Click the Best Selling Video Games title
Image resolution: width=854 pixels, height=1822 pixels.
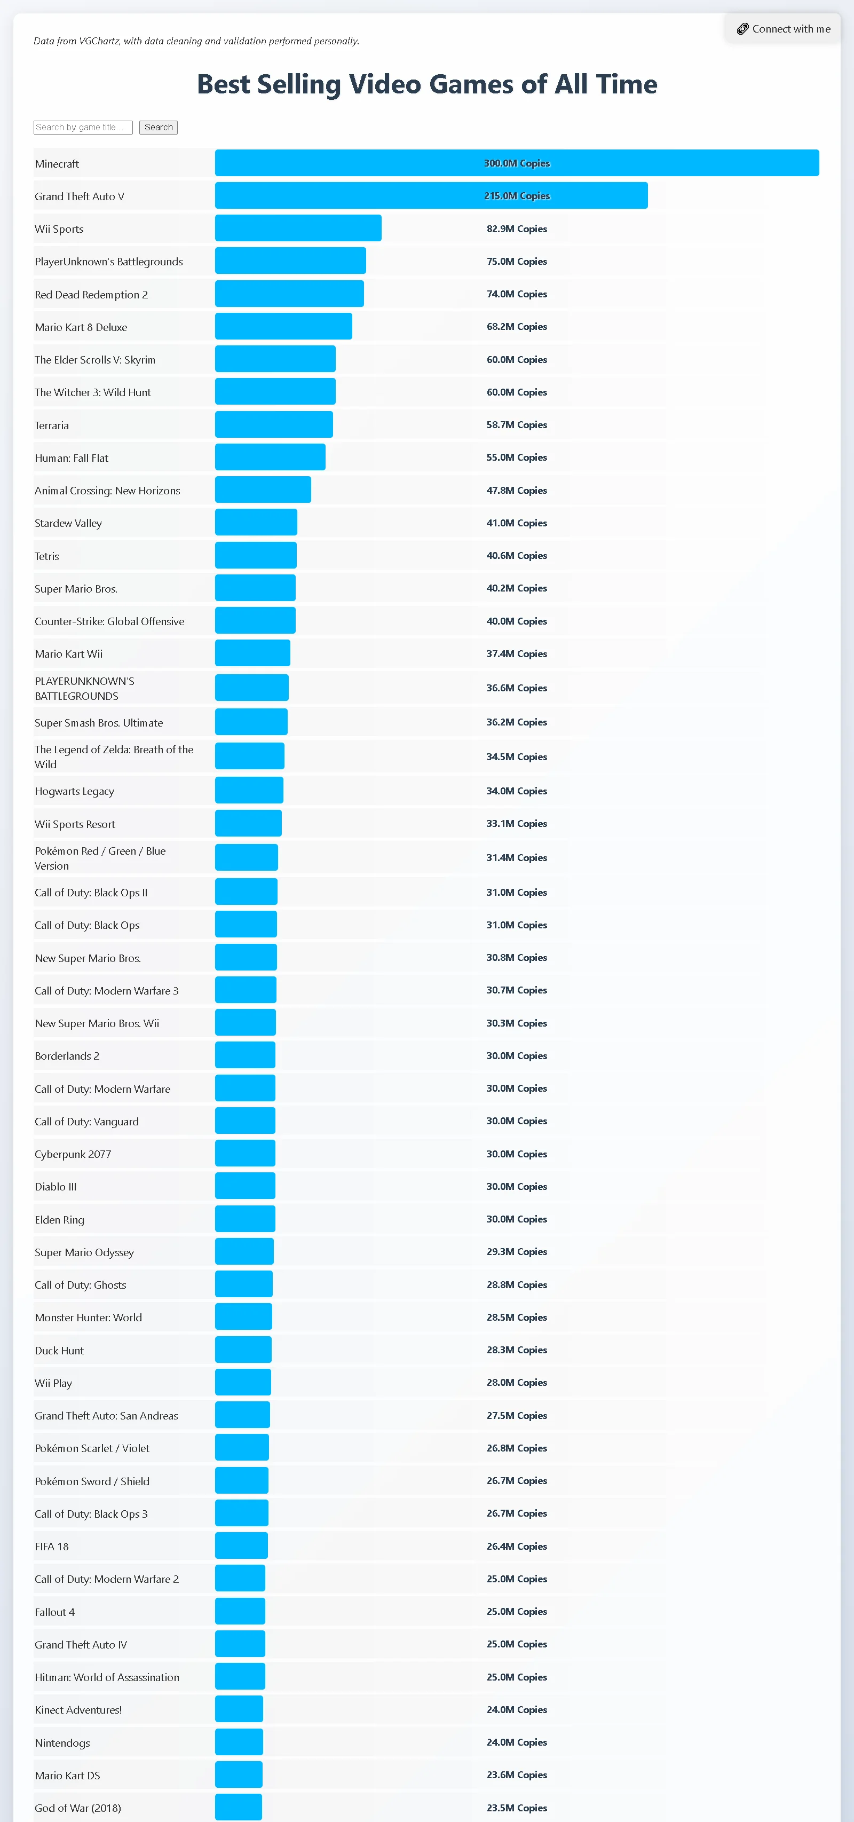pyautogui.click(x=426, y=84)
